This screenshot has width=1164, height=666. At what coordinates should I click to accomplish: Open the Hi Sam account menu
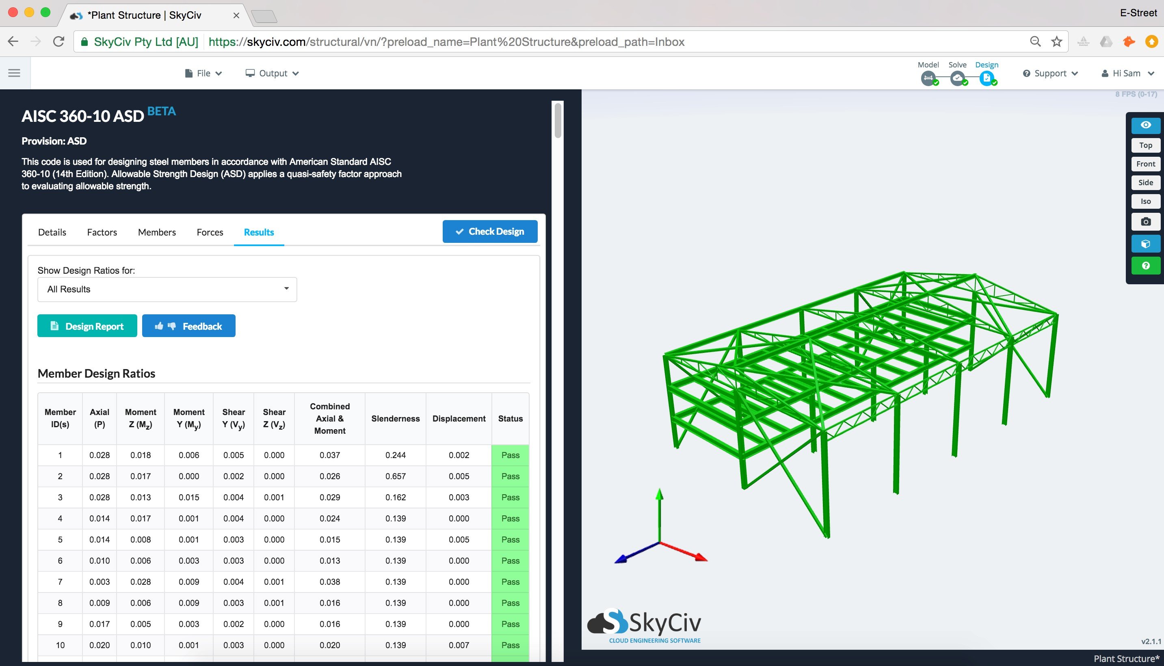coord(1128,73)
